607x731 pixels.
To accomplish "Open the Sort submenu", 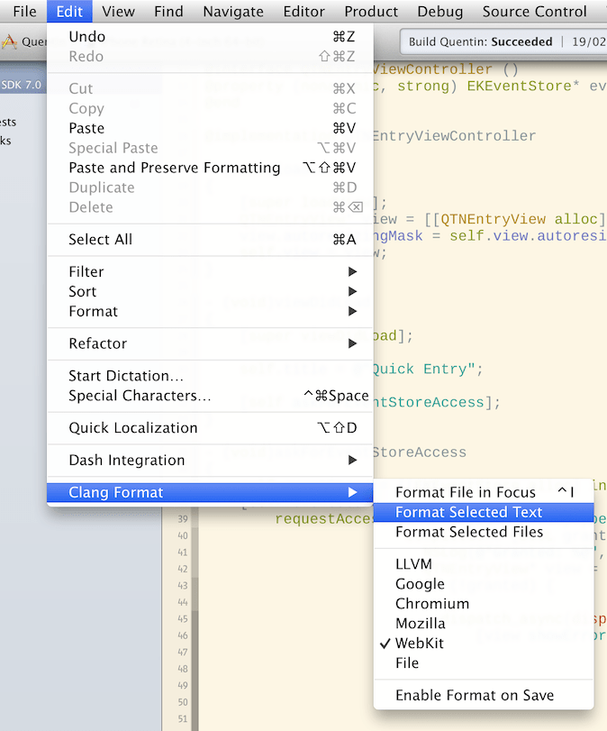I will coord(80,291).
